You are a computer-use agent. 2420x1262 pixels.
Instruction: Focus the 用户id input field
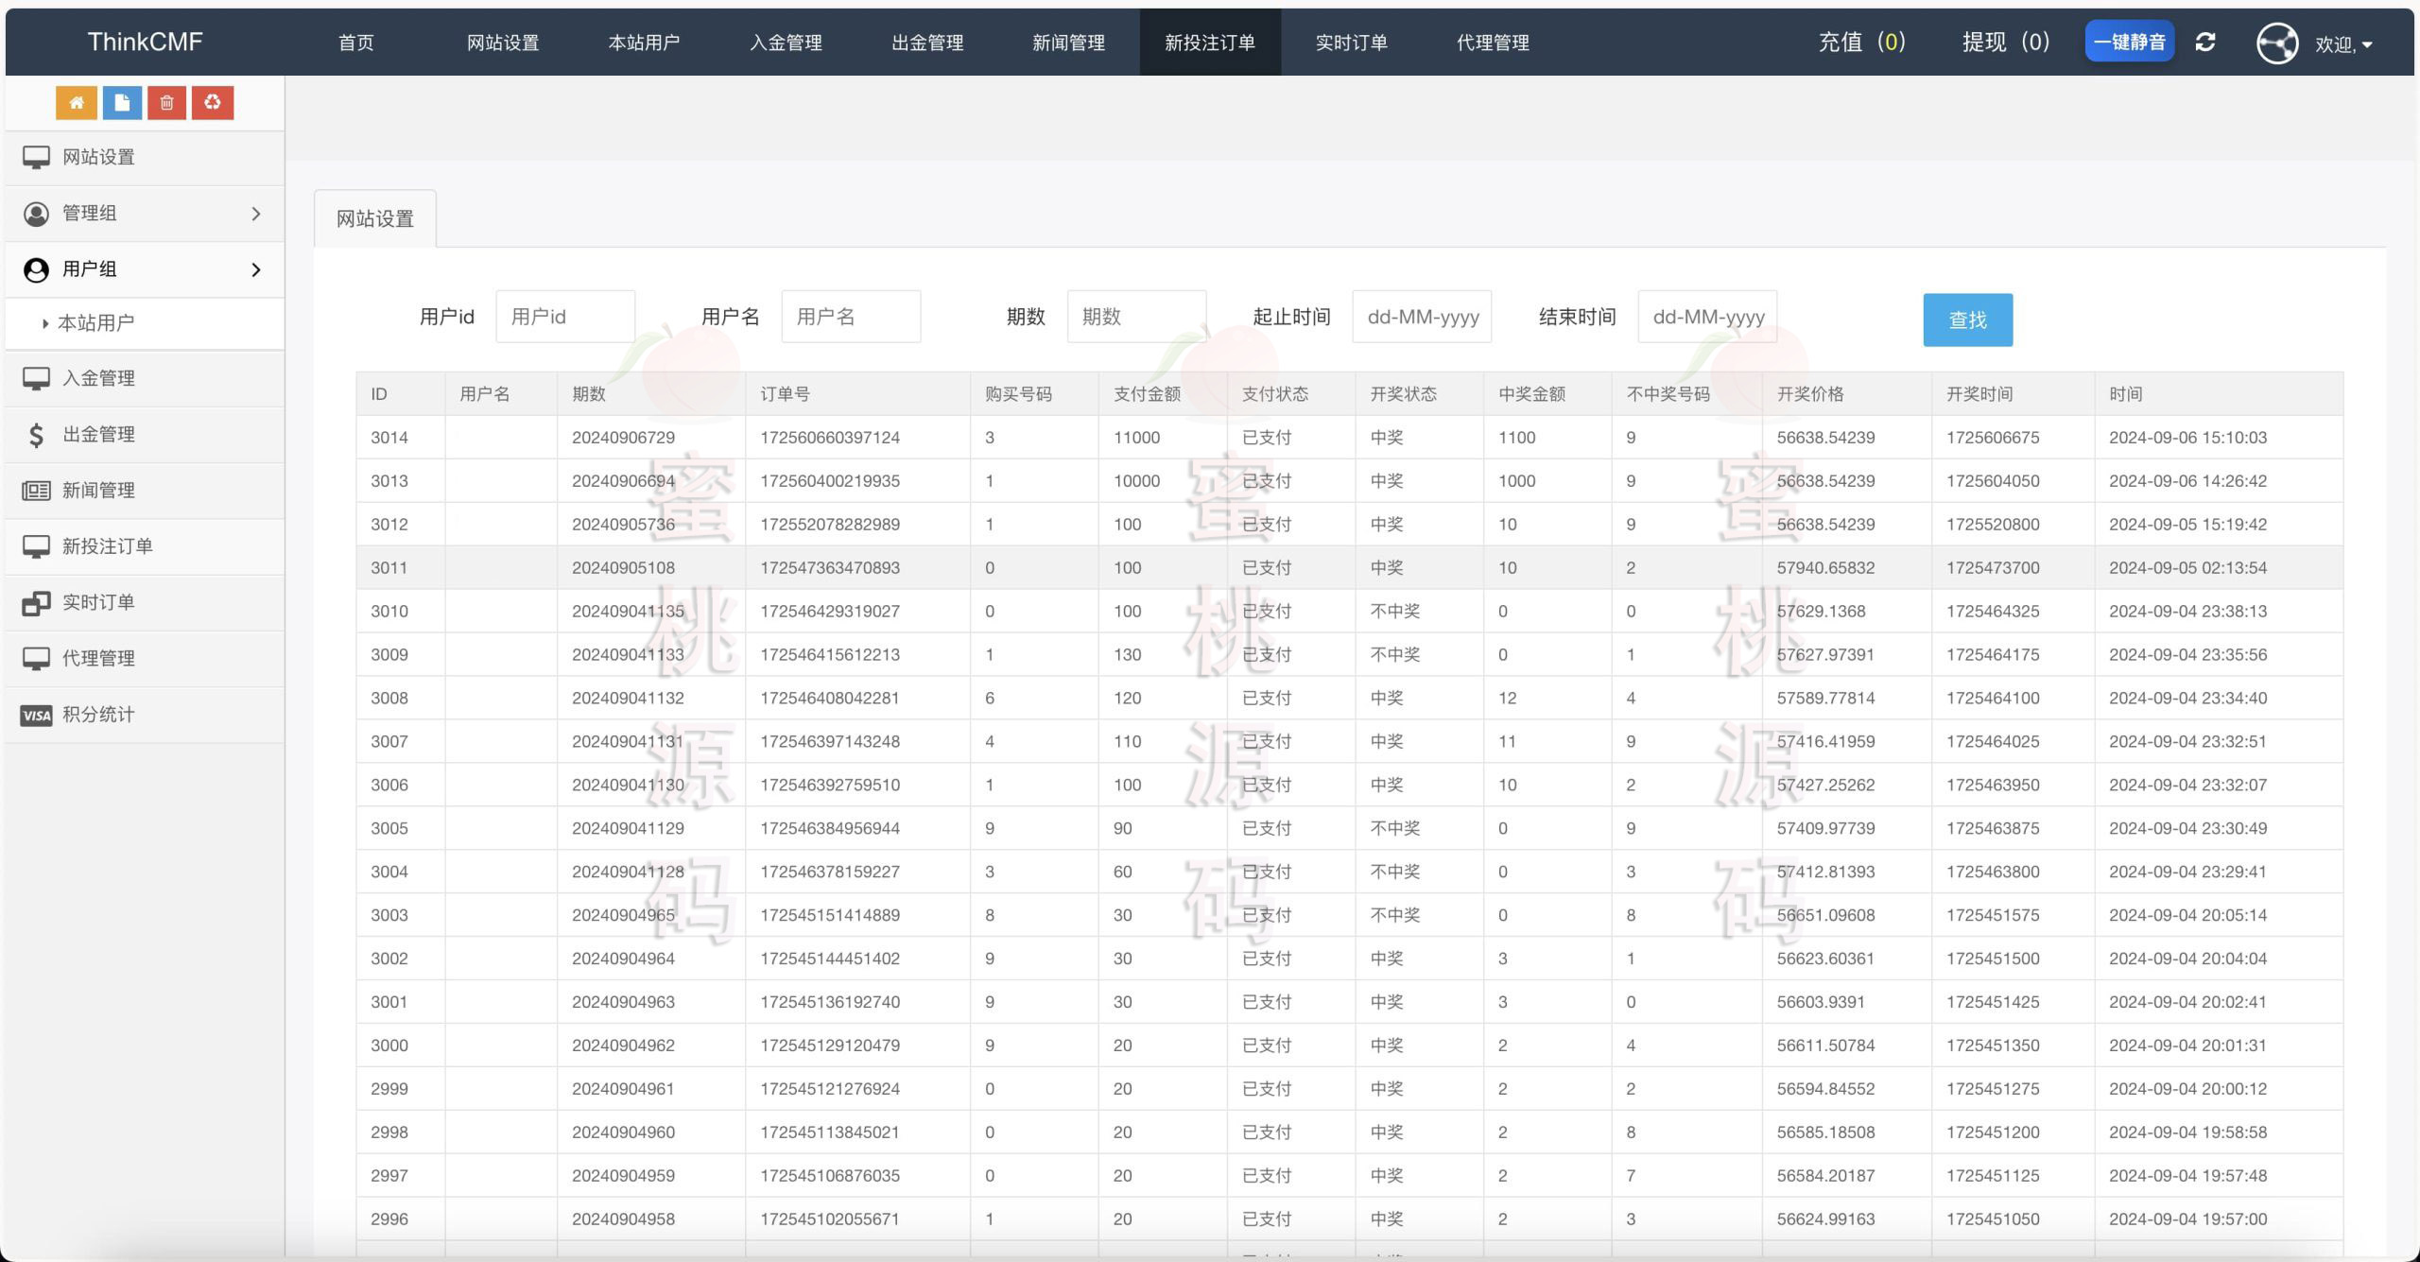click(565, 317)
